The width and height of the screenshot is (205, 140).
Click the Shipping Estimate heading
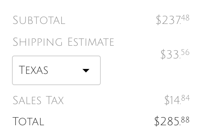(63, 42)
